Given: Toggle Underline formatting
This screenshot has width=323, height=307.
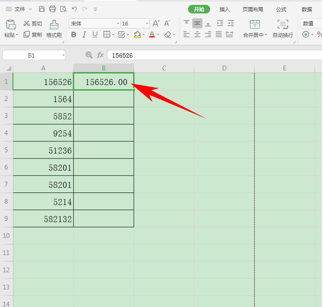Looking at the screenshot, I should click(95, 35).
